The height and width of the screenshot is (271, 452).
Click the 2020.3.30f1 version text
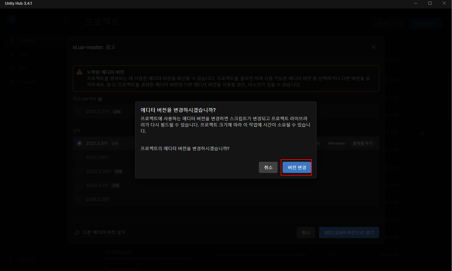[x=99, y=171]
